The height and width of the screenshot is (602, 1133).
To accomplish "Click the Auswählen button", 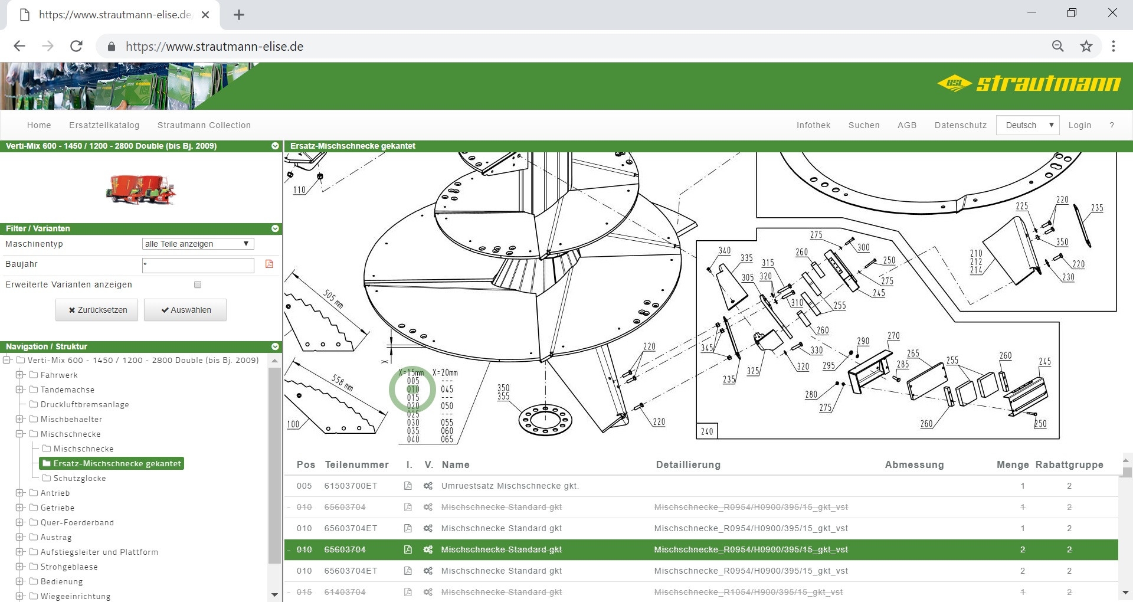I will click(x=185, y=310).
